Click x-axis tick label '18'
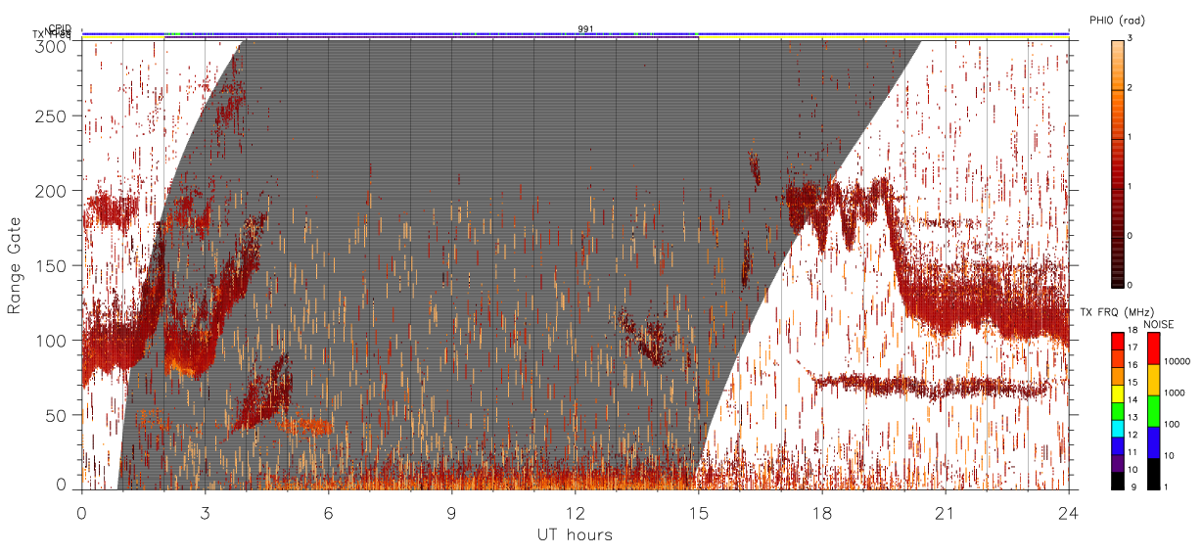The height and width of the screenshot is (555, 1202). pos(822,512)
